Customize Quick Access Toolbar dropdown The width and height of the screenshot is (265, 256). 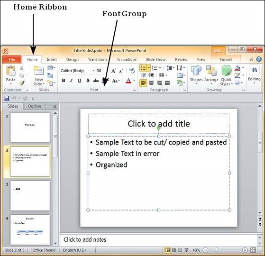point(33,99)
